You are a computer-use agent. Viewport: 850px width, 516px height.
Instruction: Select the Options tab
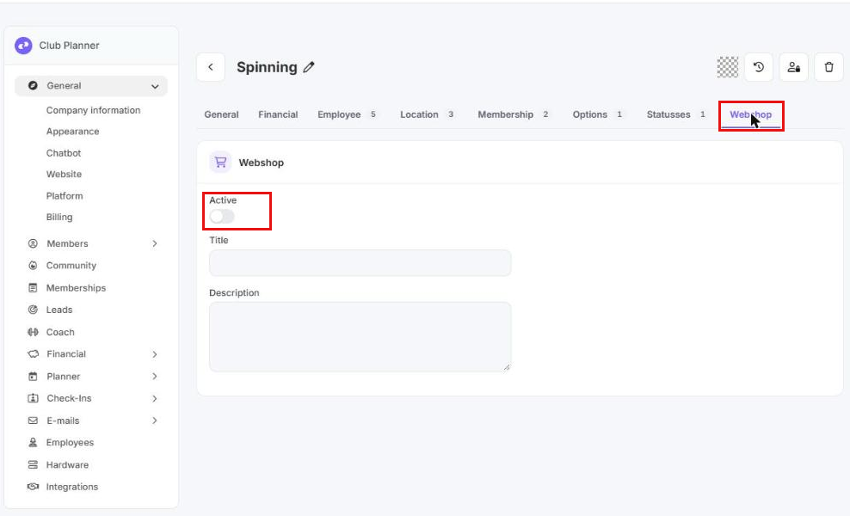(x=597, y=114)
